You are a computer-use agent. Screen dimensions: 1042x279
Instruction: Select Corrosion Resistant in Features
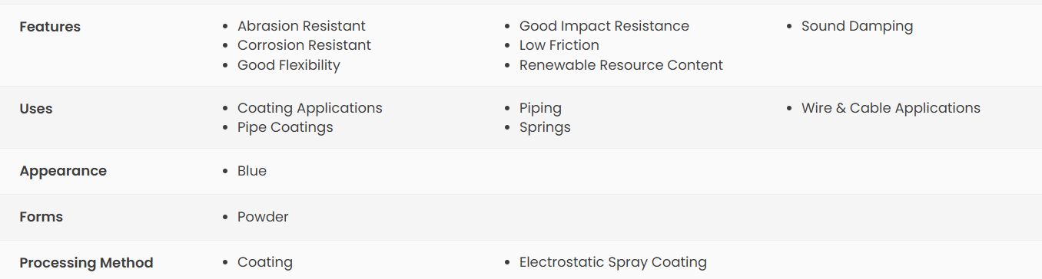click(304, 45)
